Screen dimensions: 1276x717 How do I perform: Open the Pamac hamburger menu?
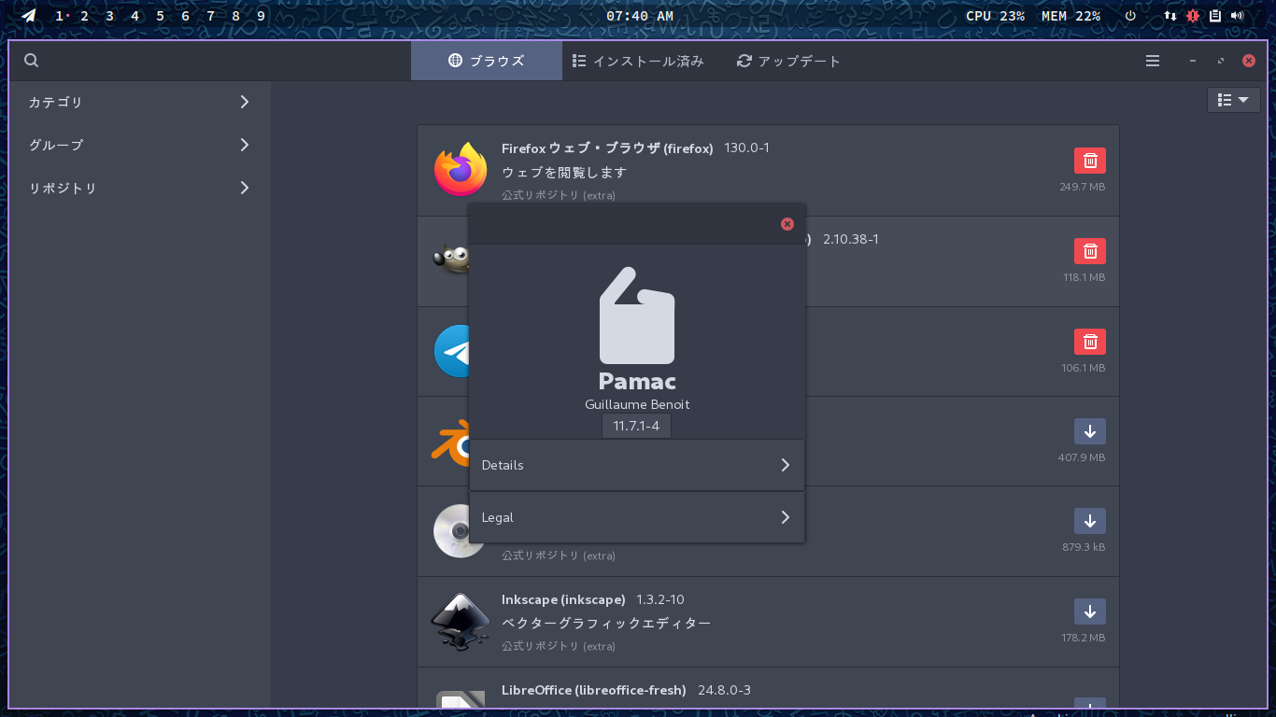[x=1153, y=61]
